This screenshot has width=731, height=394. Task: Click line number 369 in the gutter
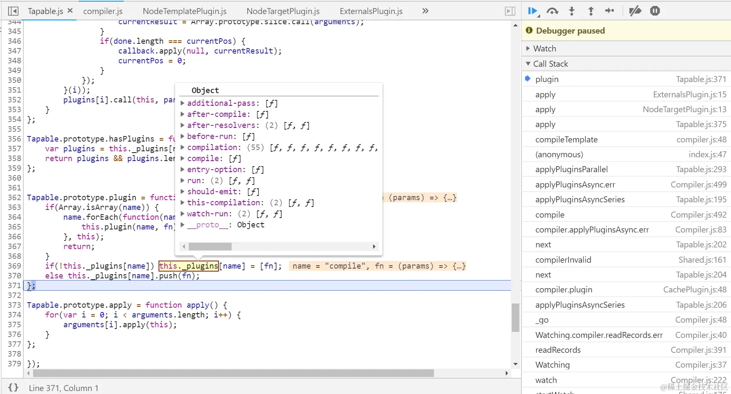tap(14, 266)
